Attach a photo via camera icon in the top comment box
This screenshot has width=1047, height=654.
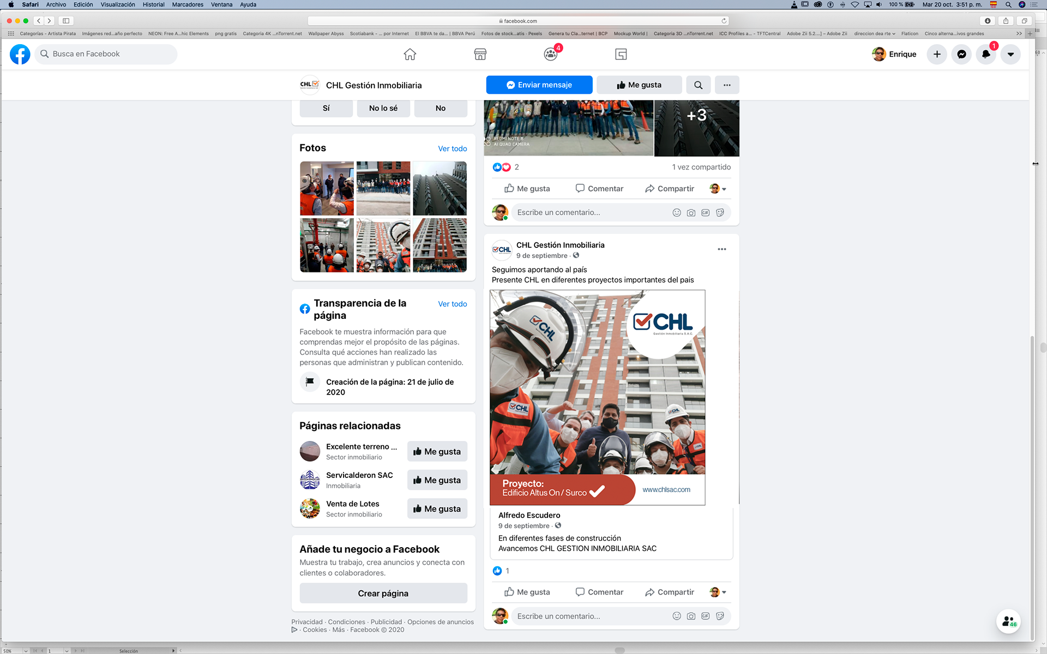coord(691,213)
